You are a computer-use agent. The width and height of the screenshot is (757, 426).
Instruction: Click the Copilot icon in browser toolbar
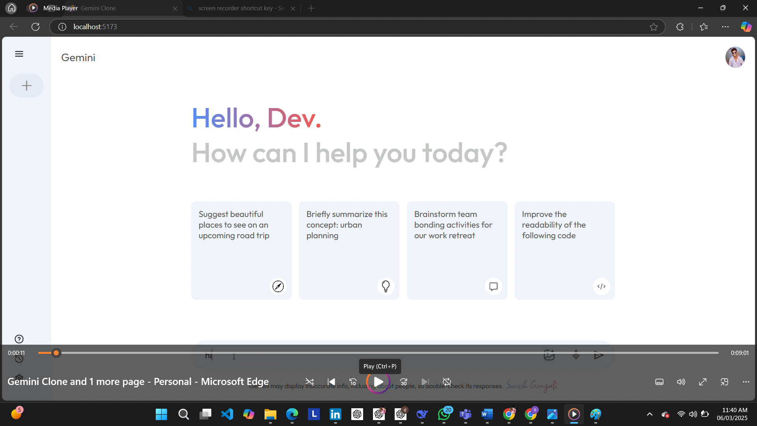746,27
